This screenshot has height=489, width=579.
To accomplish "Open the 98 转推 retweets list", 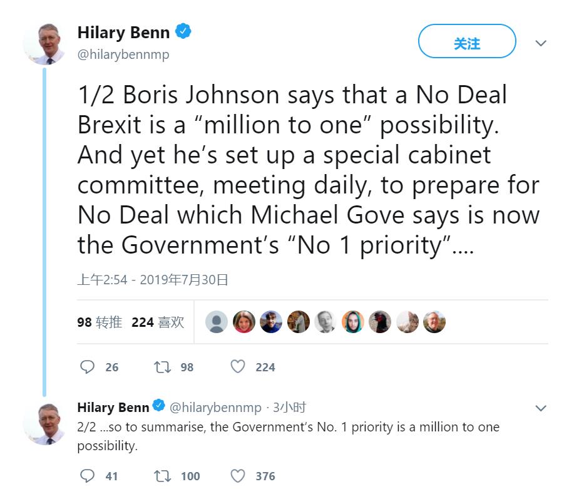I will click(100, 322).
